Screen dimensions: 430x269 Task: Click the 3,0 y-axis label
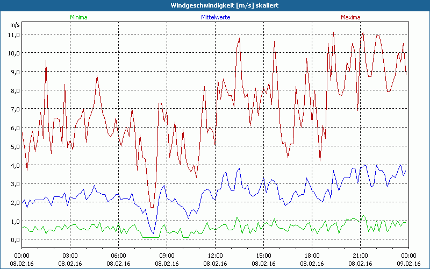(15, 184)
